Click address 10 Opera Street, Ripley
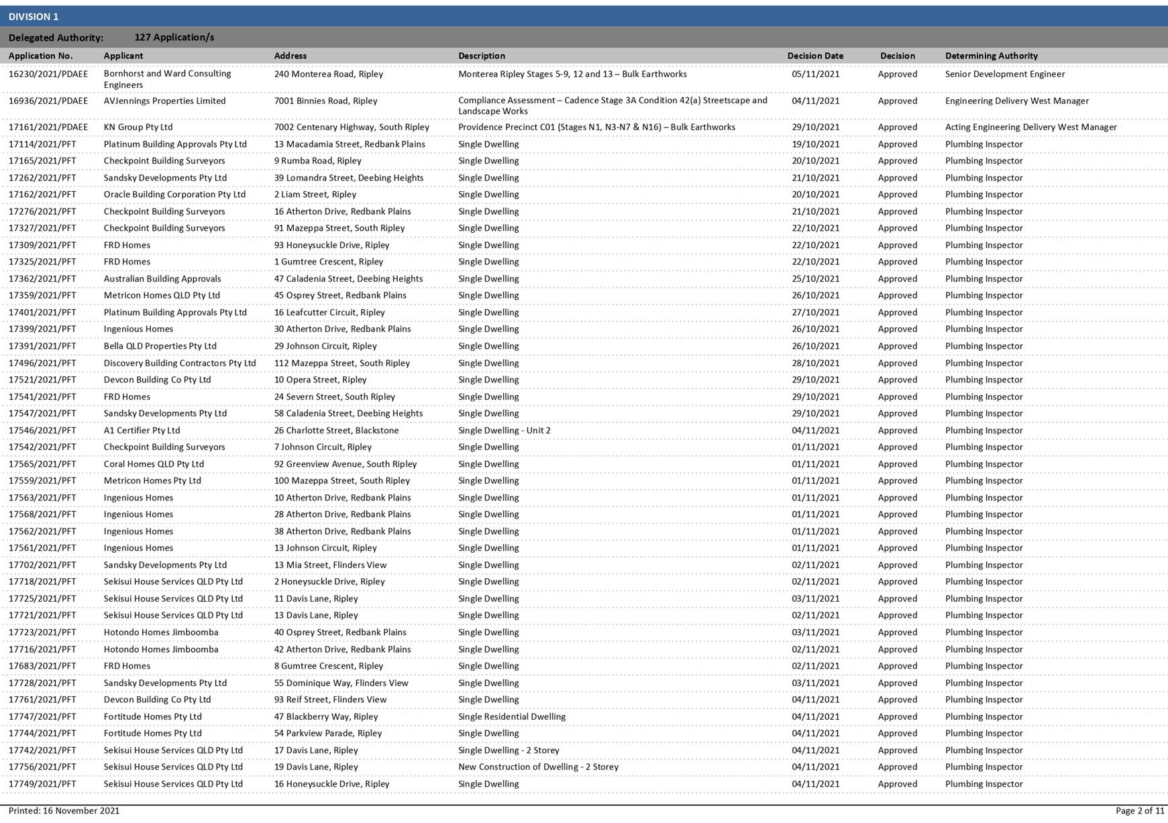Screen dimensions: 1168x823 (320, 380)
